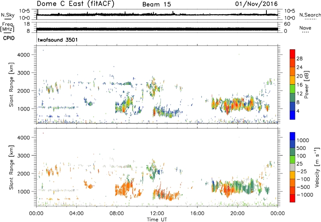This screenshot has height=222, width=321.
Task: Click the frequency black band plot
Action: [157, 29]
